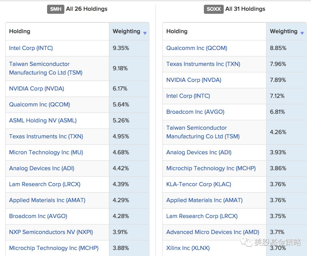The width and height of the screenshot is (311, 256).
Task: Sort SMH table by Weighting arrow
Action: [145, 33]
